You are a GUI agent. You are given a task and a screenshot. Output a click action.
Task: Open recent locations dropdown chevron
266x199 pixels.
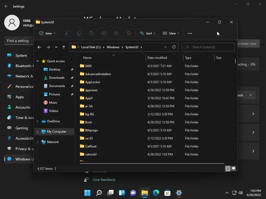coord(56,47)
